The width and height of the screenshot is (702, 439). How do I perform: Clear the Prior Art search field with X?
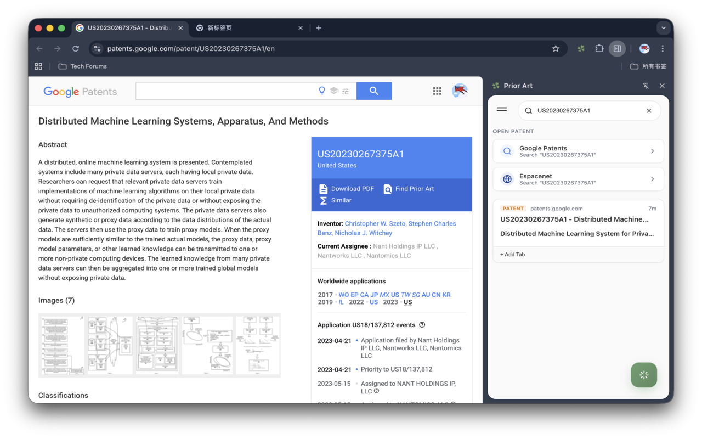pyautogui.click(x=649, y=111)
